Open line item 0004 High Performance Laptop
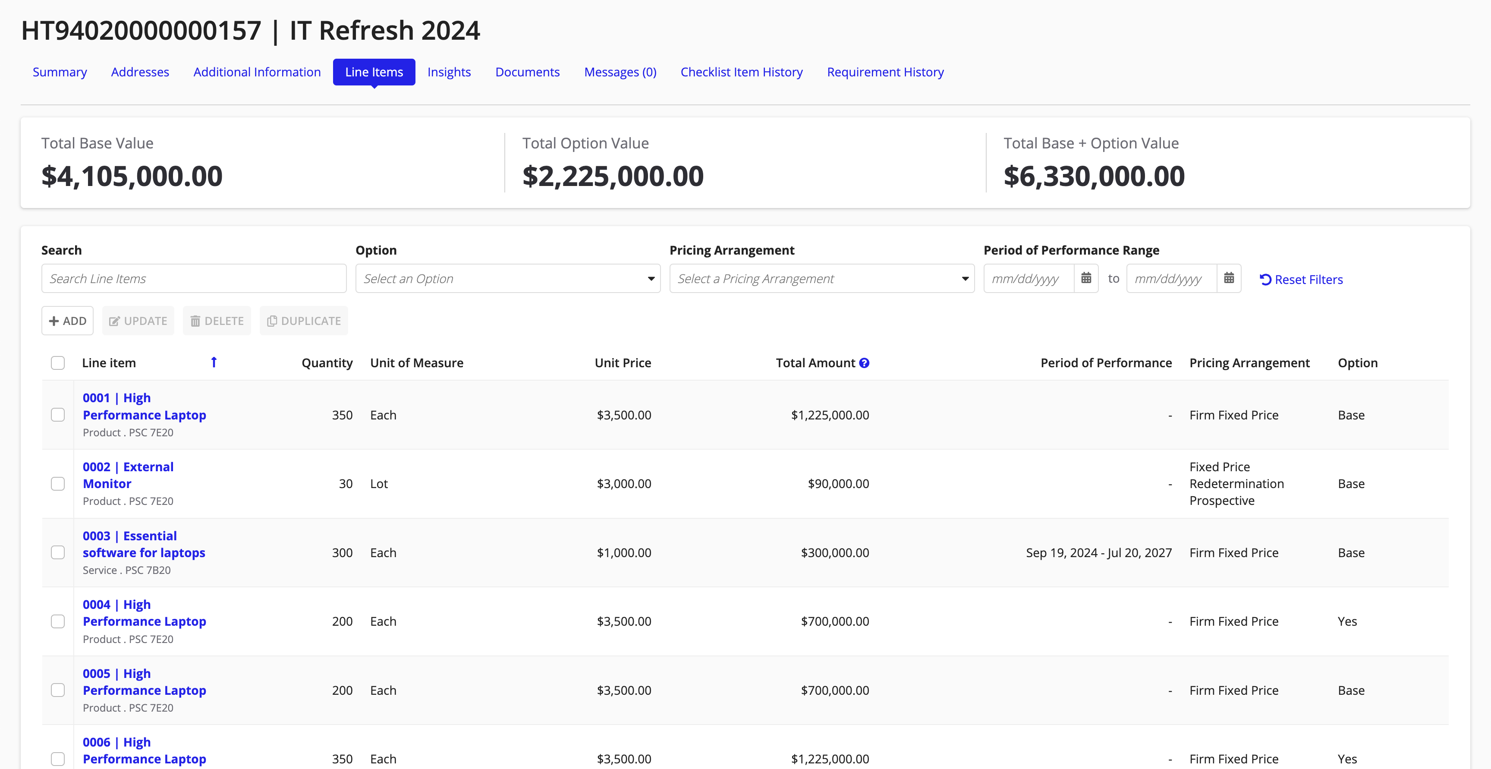 pyautogui.click(x=144, y=613)
